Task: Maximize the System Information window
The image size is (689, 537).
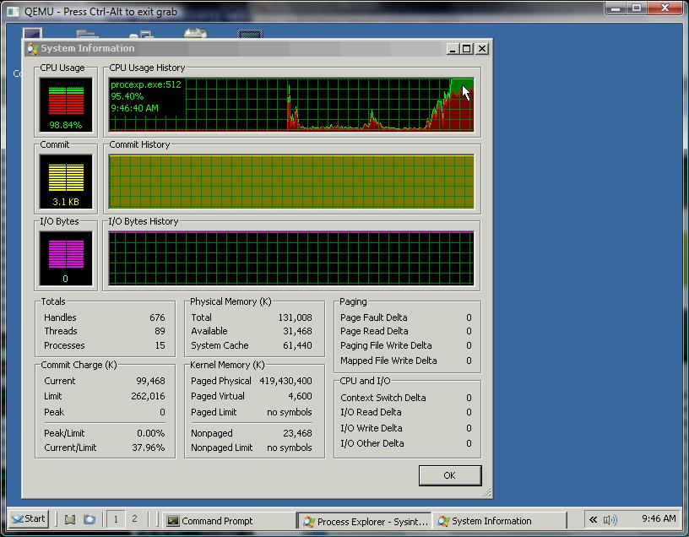Action: click(x=467, y=49)
